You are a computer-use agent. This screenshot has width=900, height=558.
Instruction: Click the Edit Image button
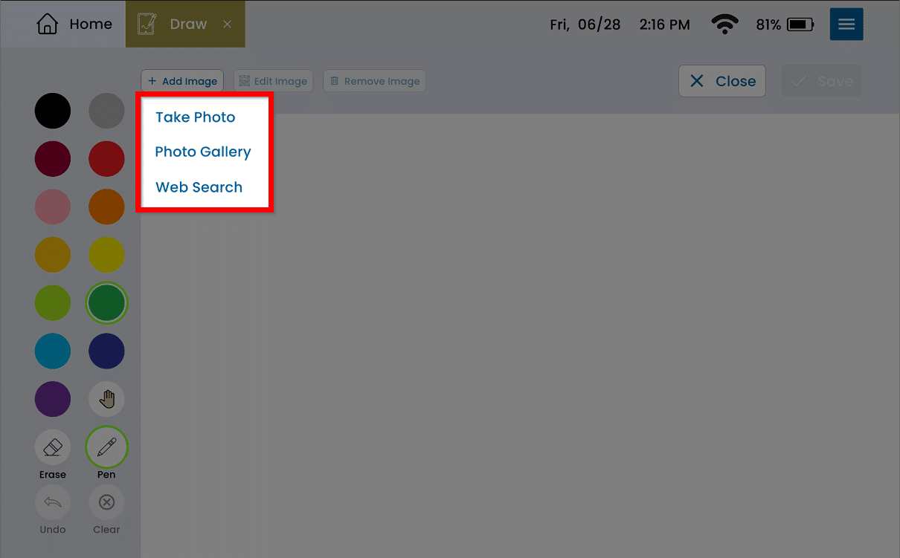pos(273,81)
